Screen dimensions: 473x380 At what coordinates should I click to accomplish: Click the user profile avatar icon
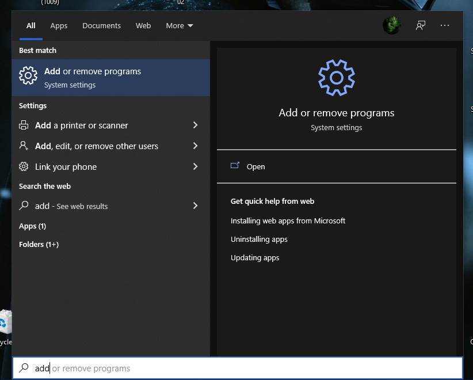tap(392, 25)
